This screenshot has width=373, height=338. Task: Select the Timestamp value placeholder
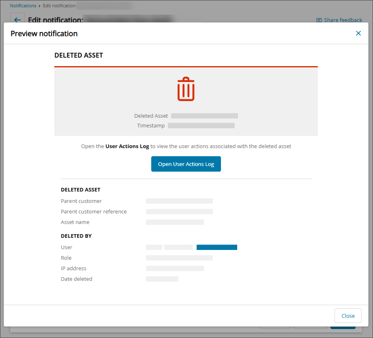tap(201, 126)
